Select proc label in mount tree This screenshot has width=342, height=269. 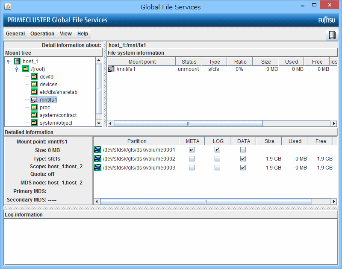pyautogui.click(x=45, y=107)
